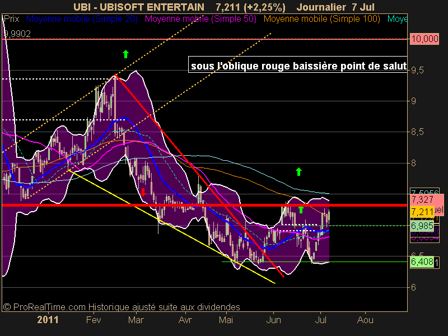
Task: Click the 10,000 red price tag
Action: [424, 39]
